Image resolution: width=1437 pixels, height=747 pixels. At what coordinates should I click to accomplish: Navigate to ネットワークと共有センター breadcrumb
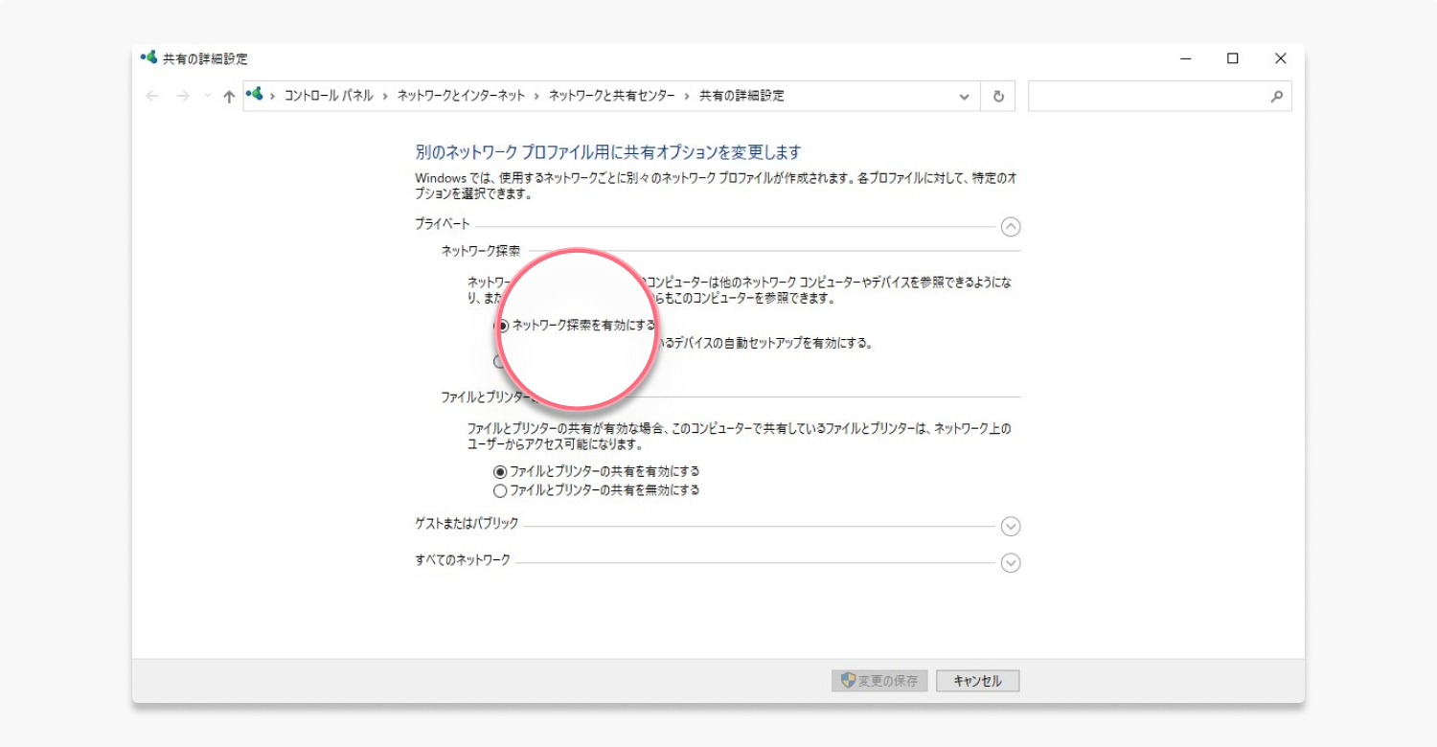click(612, 96)
